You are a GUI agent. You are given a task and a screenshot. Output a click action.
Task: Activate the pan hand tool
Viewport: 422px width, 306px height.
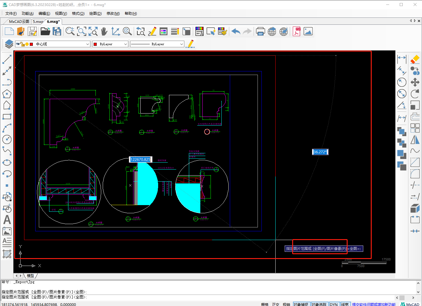(104, 31)
